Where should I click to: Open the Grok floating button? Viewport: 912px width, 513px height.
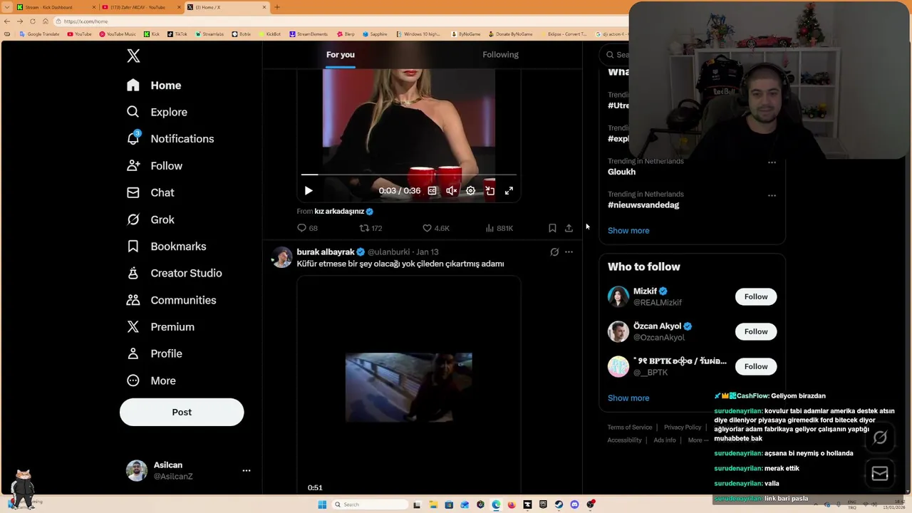click(880, 438)
